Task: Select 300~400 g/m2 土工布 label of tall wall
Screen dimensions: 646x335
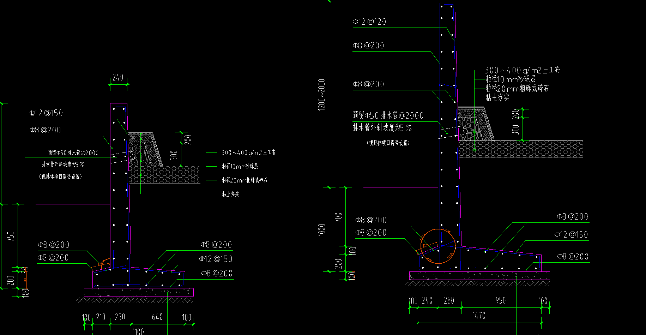Action: pos(523,70)
